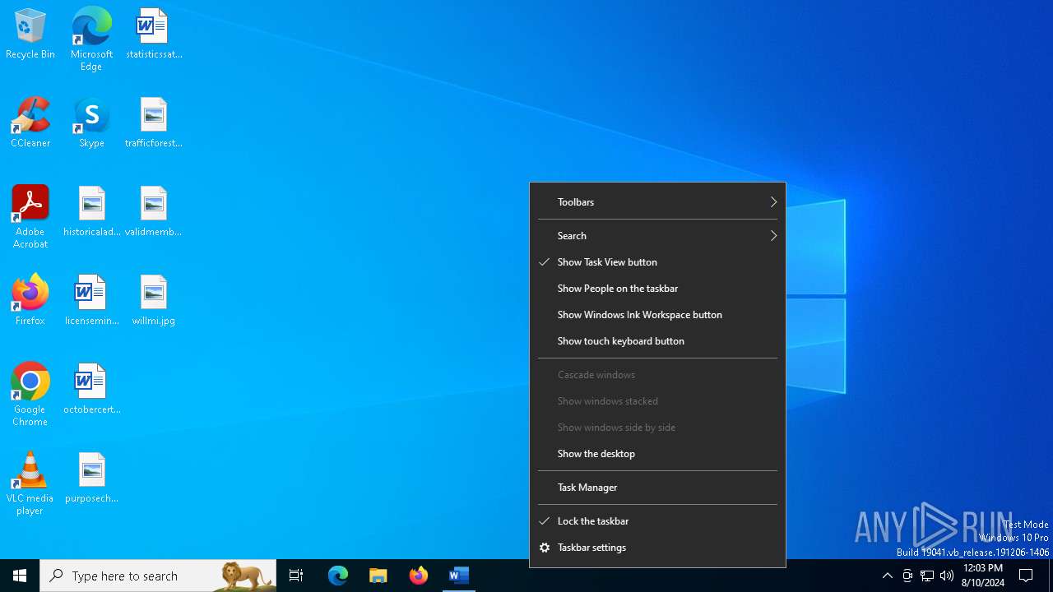Select the CCleaner desktop shortcut
The height and width of the screenshot is (592, 1053).
pos(30,123)
